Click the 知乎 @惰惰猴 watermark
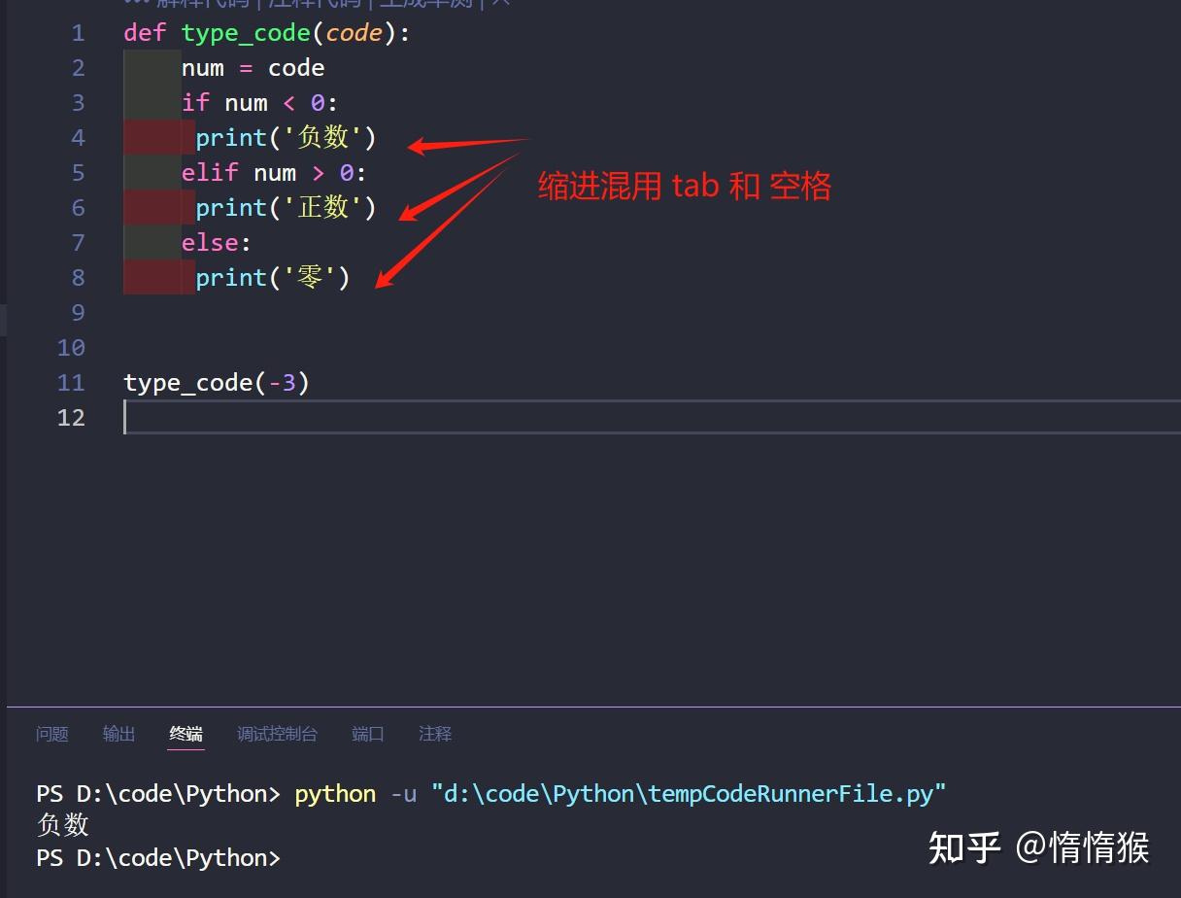 point(1037,847)
